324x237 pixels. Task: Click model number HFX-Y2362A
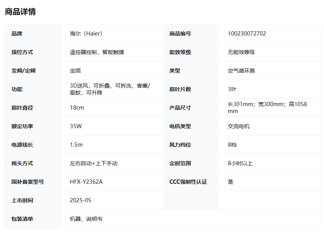[x=86, y=182]
